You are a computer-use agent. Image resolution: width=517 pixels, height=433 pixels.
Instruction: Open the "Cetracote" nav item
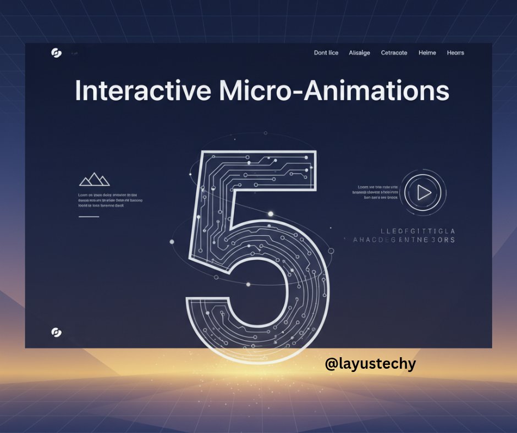pyautogui.click(x=394, y=53)
